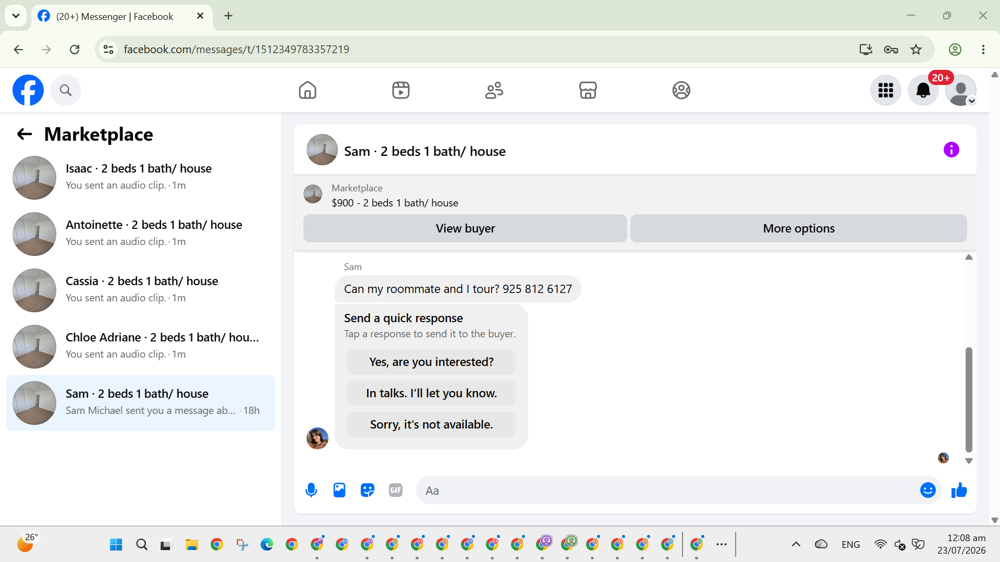This screenshot has height=562, width=1000.
Task: Click the address bar URL
Action: pos(237,50)
